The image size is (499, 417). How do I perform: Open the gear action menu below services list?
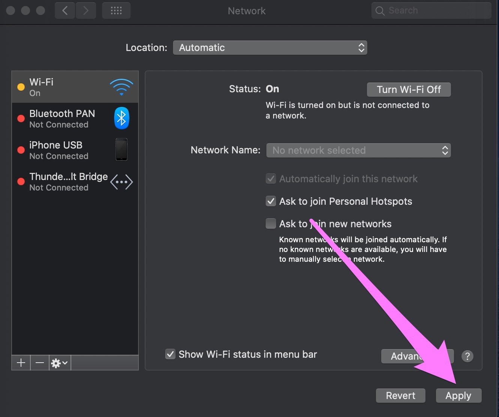click(60, 363)
